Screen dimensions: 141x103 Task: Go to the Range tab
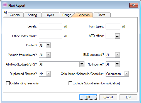67,15
